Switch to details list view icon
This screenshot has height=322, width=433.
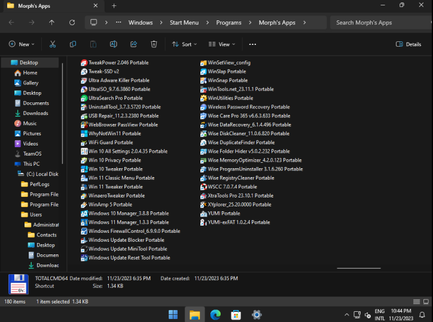coord(416,302)
